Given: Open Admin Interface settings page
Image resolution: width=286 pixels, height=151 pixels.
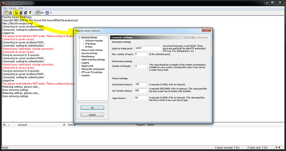Looking at the screenshot, I should click(93, 60).
